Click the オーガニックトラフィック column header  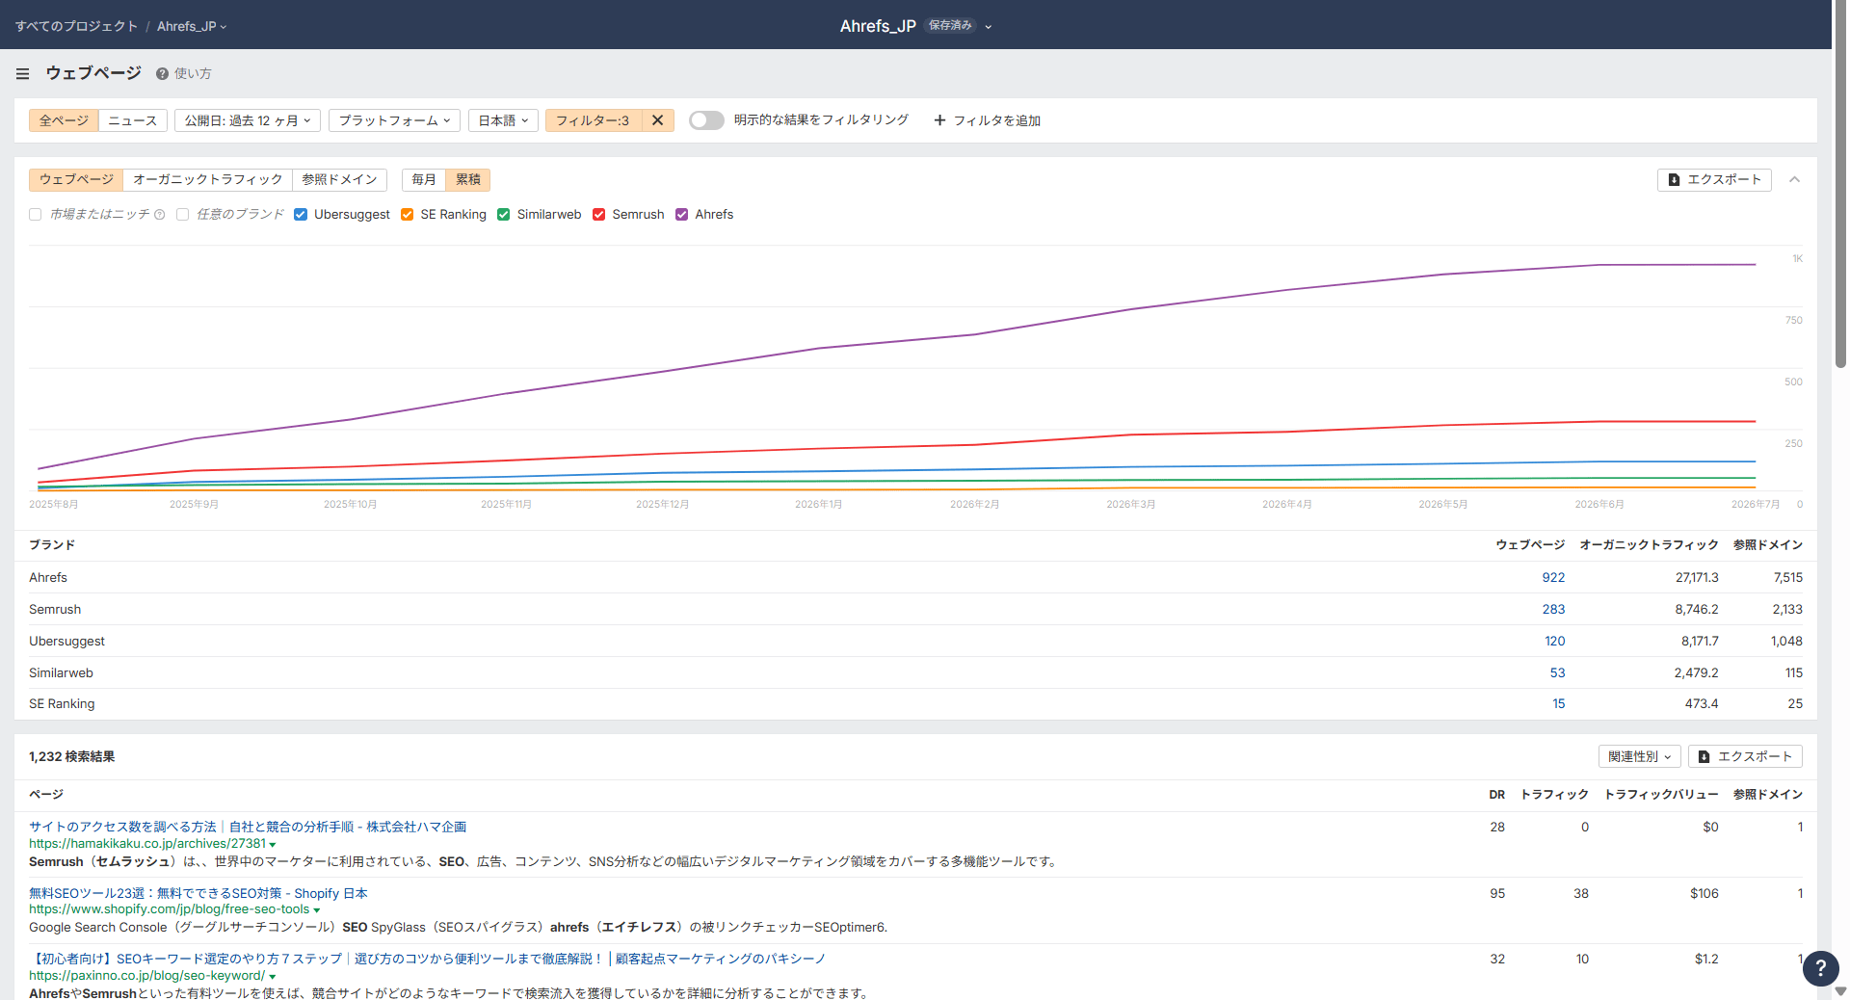pos(1649,545)
